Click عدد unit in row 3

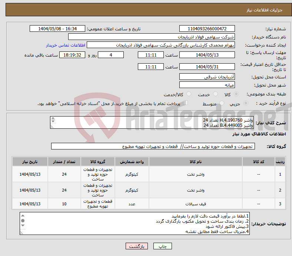point(132,204)
